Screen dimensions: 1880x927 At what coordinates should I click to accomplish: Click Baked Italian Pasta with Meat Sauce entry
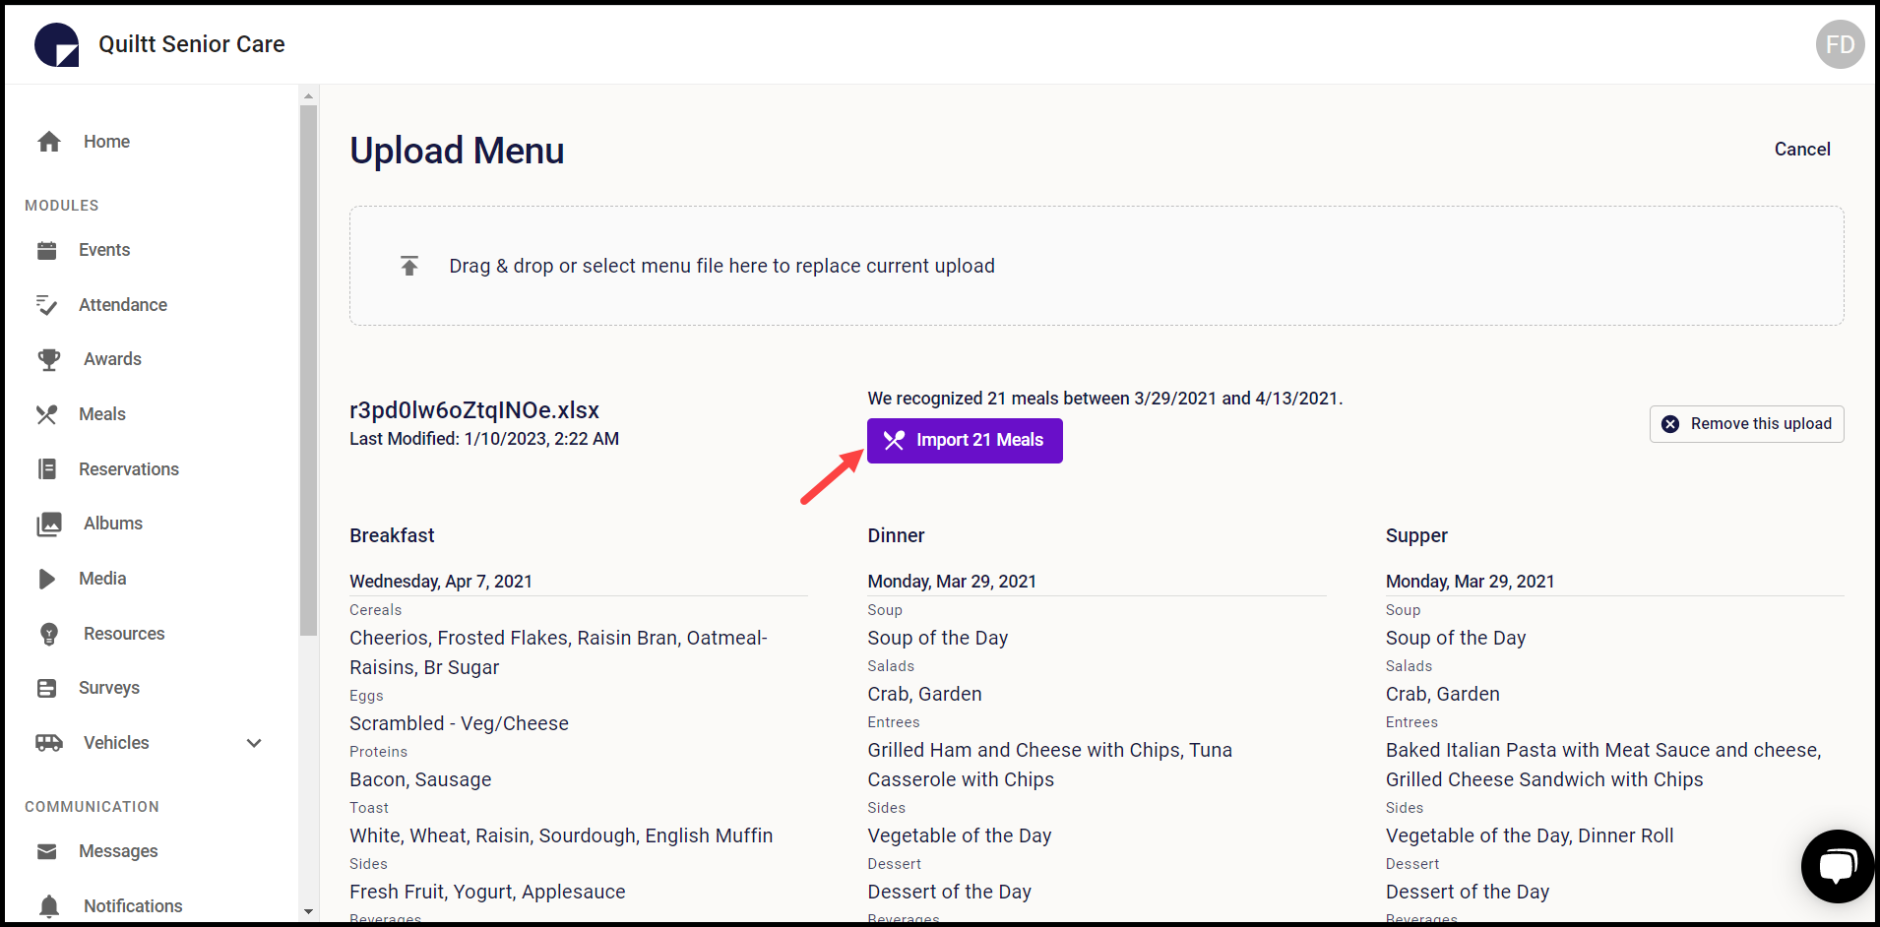1603,765
